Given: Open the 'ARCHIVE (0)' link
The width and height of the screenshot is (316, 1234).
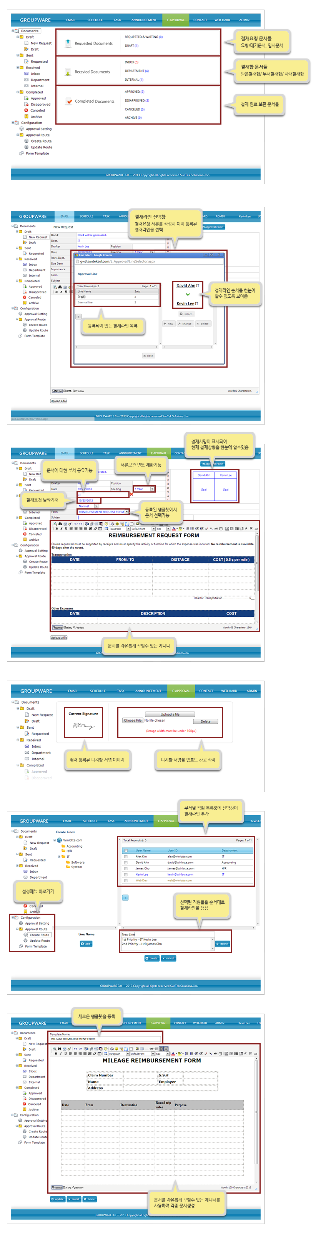Looking at the screenshot, I should (133, 118).
